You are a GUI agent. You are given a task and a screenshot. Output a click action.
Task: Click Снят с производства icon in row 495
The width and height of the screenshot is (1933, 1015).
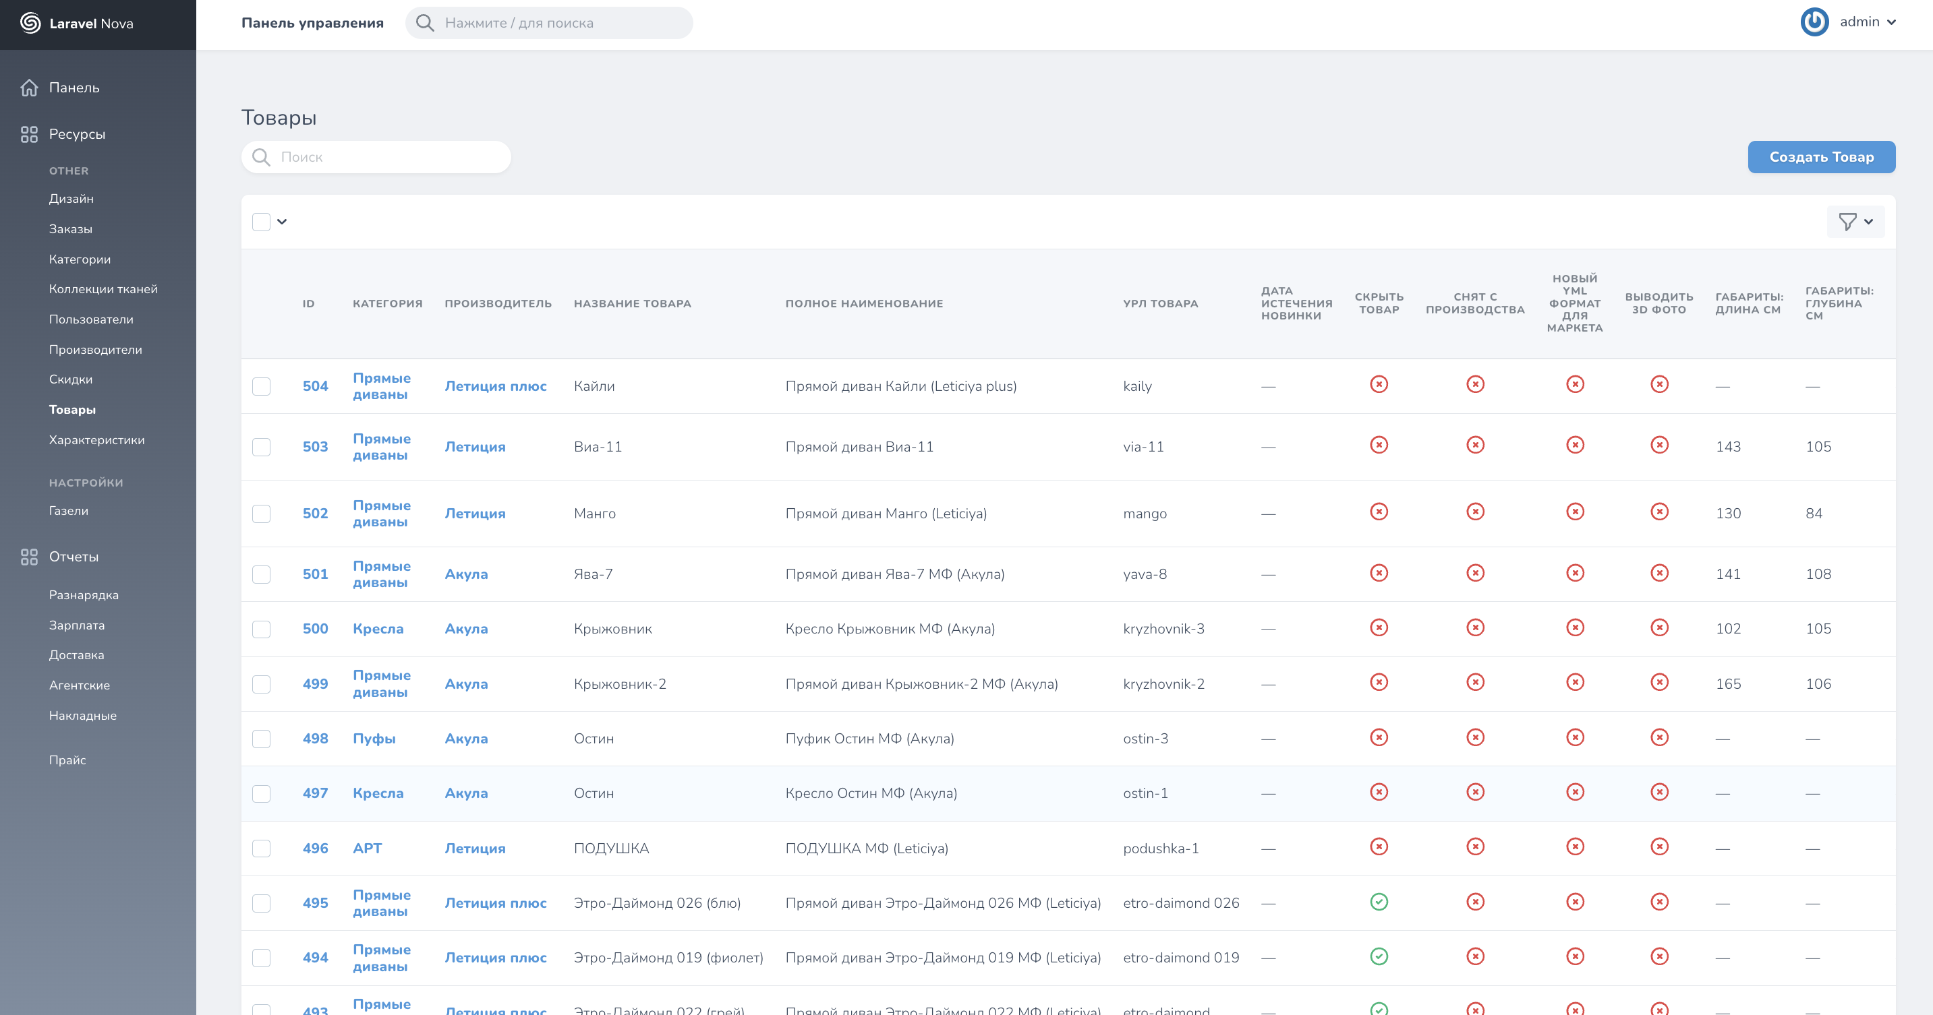coord(1475,902)
